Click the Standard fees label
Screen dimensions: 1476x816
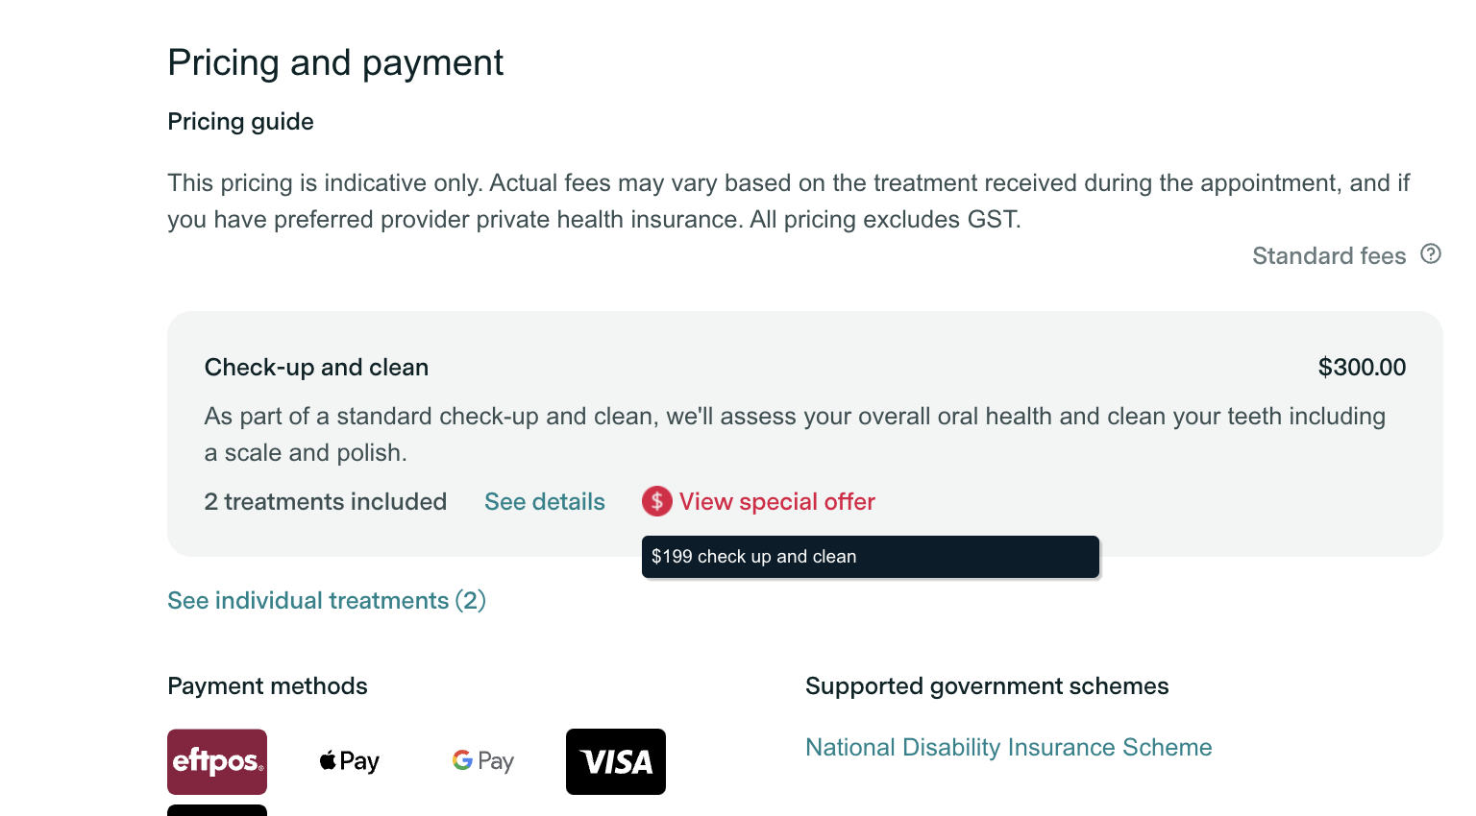(1328, 256)
